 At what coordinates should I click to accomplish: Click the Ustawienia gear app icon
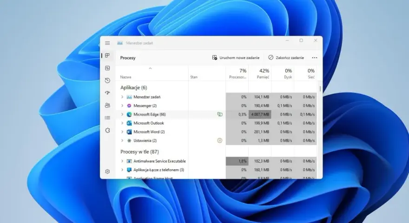(x=129, y=141)
